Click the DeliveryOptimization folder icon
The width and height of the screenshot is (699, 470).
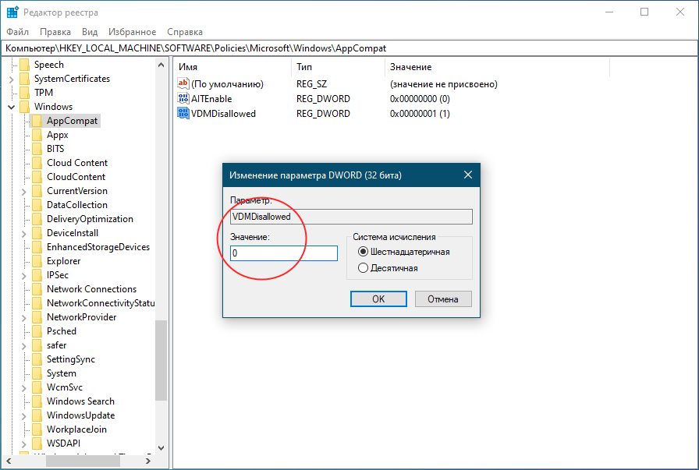point(37,219)
